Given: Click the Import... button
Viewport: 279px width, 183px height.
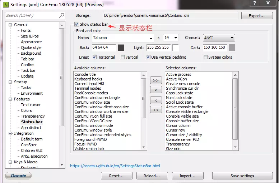Looking at the screenshot, I should pos(187,176).
